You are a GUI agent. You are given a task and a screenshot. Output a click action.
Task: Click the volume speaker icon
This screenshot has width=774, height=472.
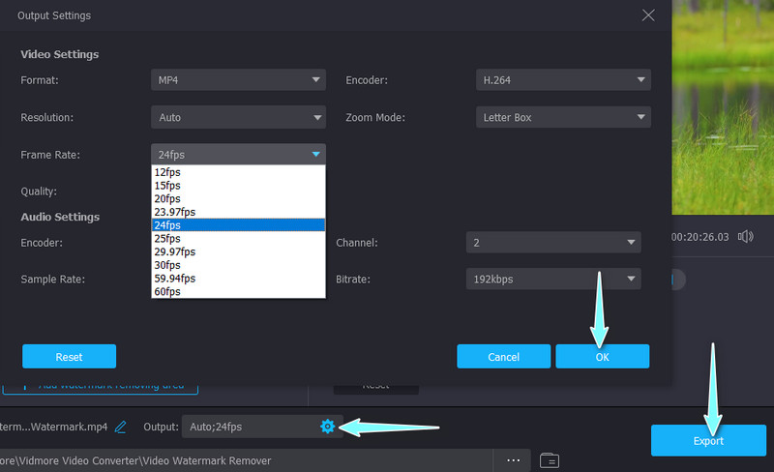click(745, 236)
